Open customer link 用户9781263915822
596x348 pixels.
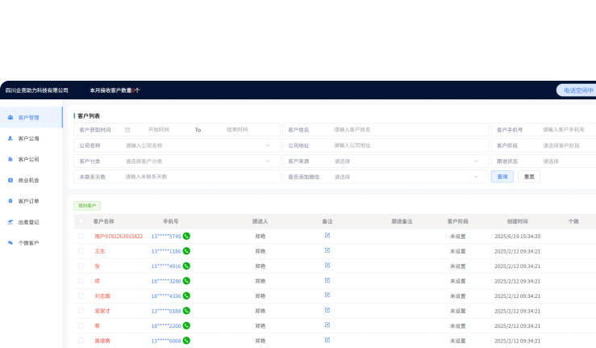pos(119,237)
